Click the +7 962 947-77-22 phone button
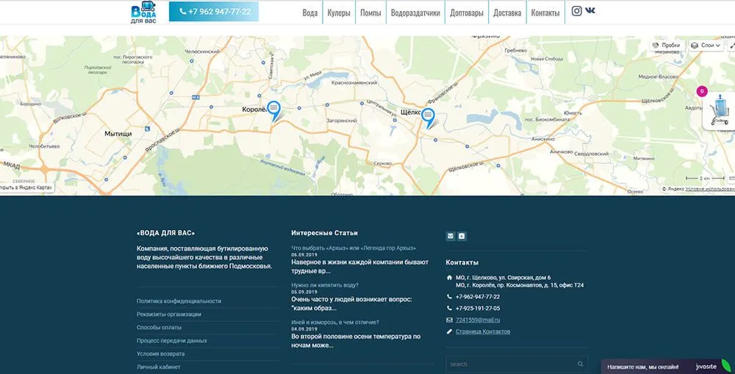The image size is (735, 374). point(213,12)
